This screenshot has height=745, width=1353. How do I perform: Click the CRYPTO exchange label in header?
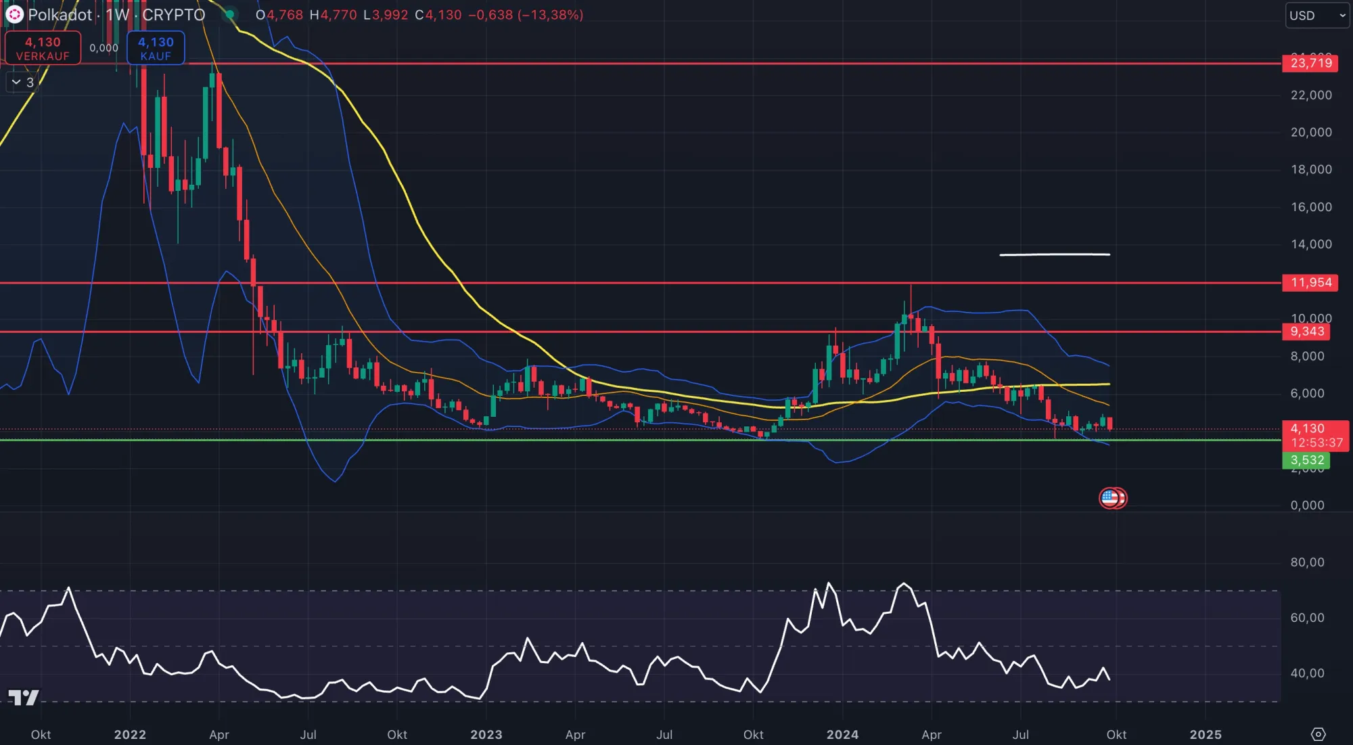(173, 15)
